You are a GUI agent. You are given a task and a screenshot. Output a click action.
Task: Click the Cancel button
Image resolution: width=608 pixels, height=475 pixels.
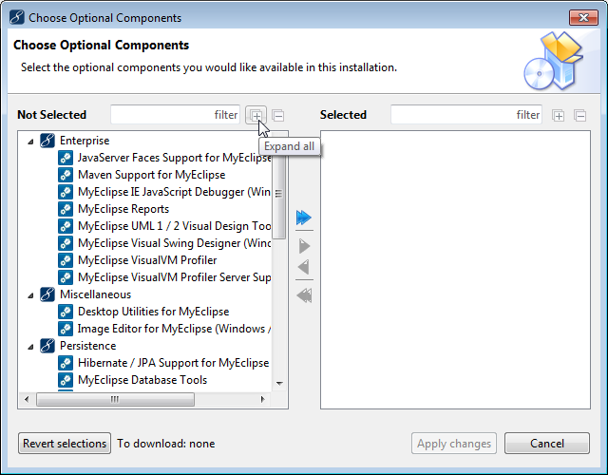[x=547, y=444]
